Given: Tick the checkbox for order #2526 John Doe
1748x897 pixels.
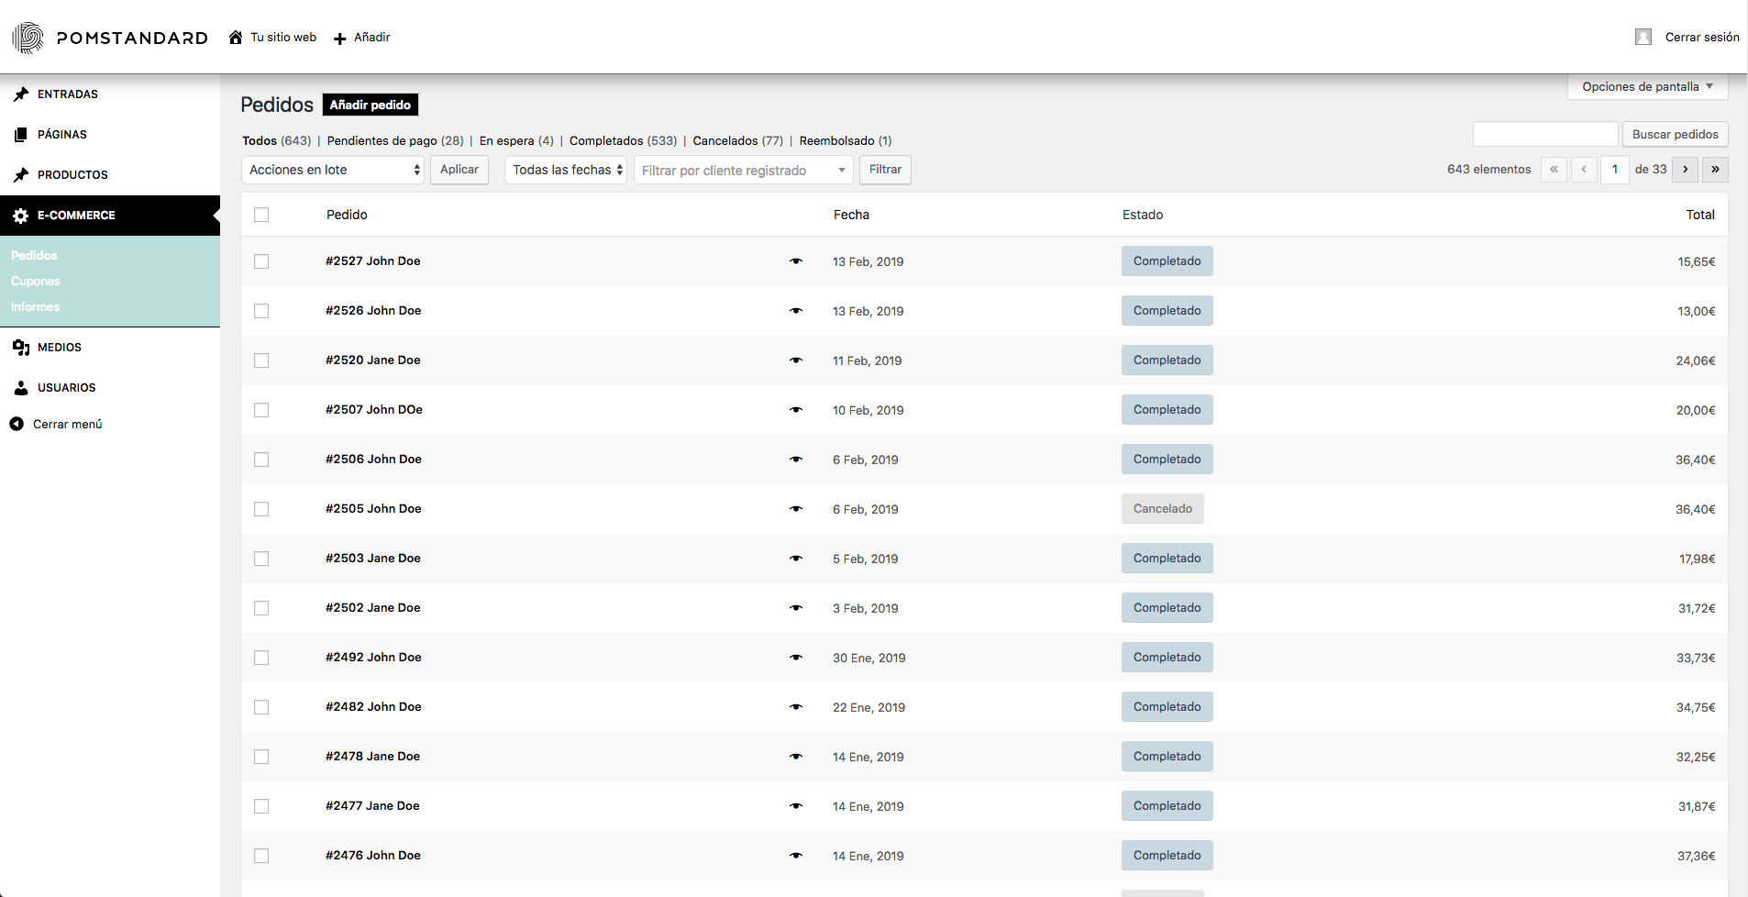Looking at the screenshot, I should pos(261,311).
